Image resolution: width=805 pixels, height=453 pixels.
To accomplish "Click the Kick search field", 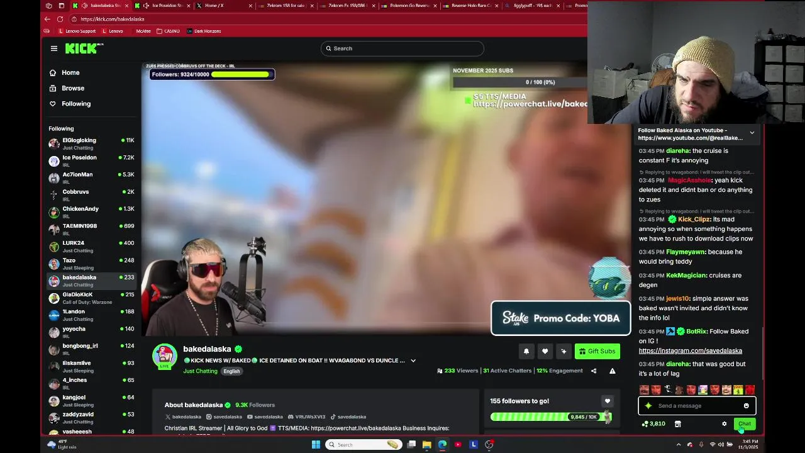I will [402, 48].
